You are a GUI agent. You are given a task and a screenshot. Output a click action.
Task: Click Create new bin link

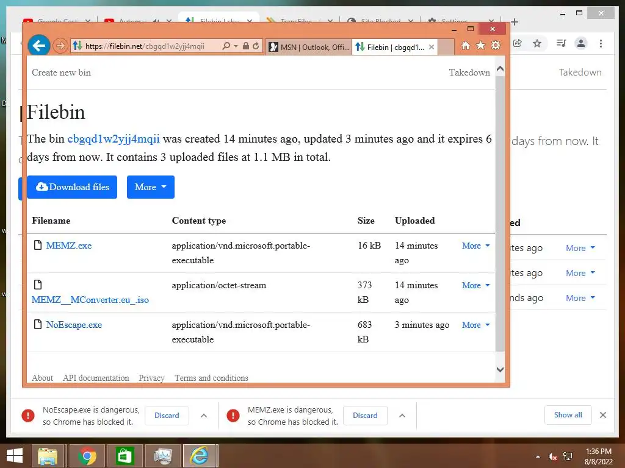click(x=62, y=73)
